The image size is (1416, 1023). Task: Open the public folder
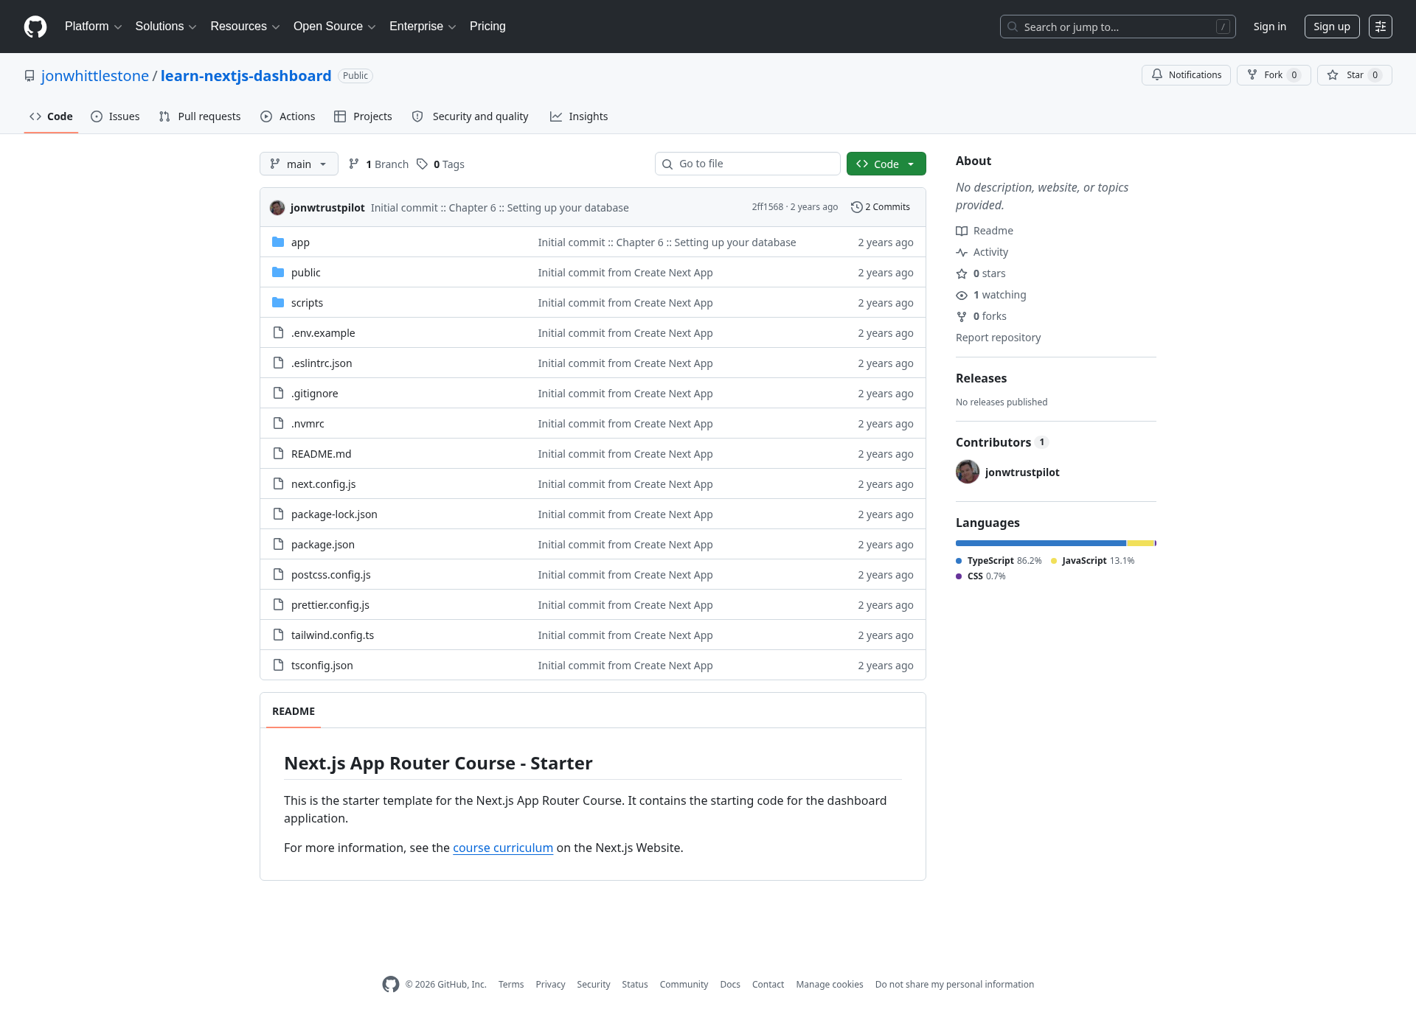pos(305,273)
